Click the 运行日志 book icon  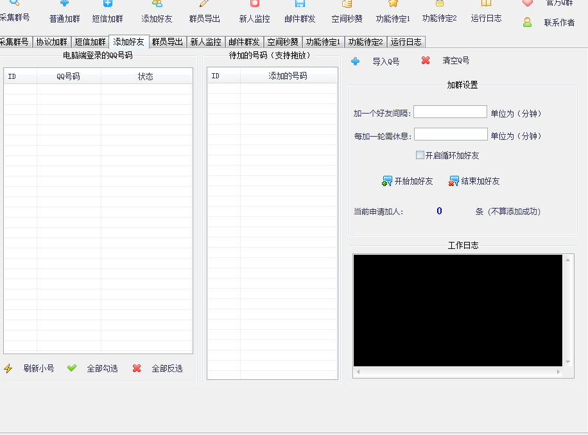click(x=486, y=3)
